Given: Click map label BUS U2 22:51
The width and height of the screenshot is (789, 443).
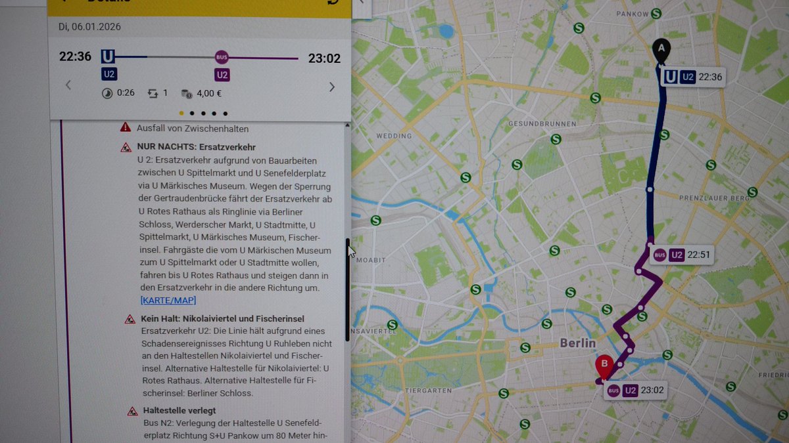Looking at the screenshot, I should 681,255.
